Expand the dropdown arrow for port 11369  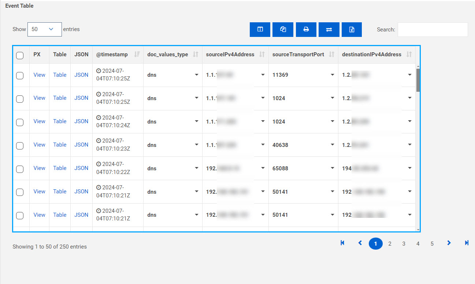pyautogui.click(x=332, y=75)
